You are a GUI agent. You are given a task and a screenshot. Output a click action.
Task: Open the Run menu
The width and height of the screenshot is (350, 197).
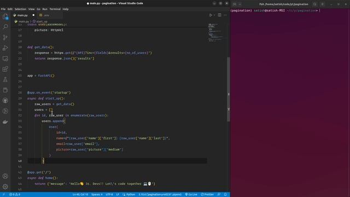tap(45, 9)
